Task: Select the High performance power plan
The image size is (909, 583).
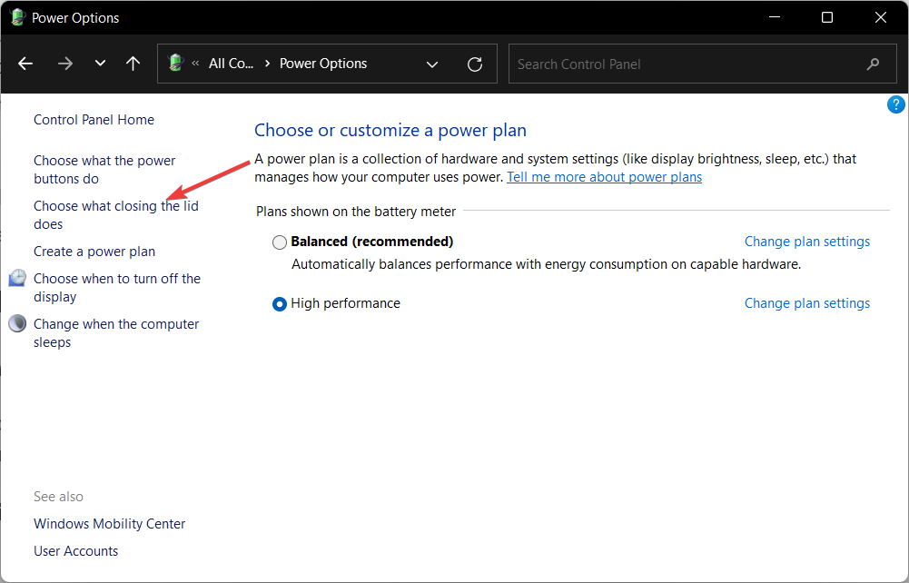Action: click(280, 304)
